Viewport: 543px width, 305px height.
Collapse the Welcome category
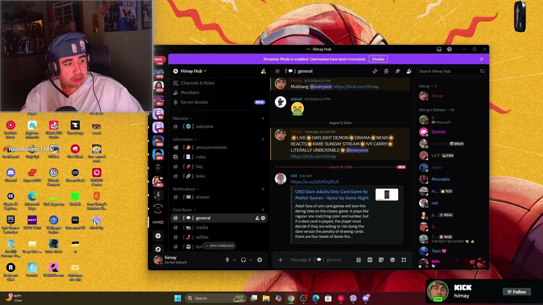tap(182, 119)
